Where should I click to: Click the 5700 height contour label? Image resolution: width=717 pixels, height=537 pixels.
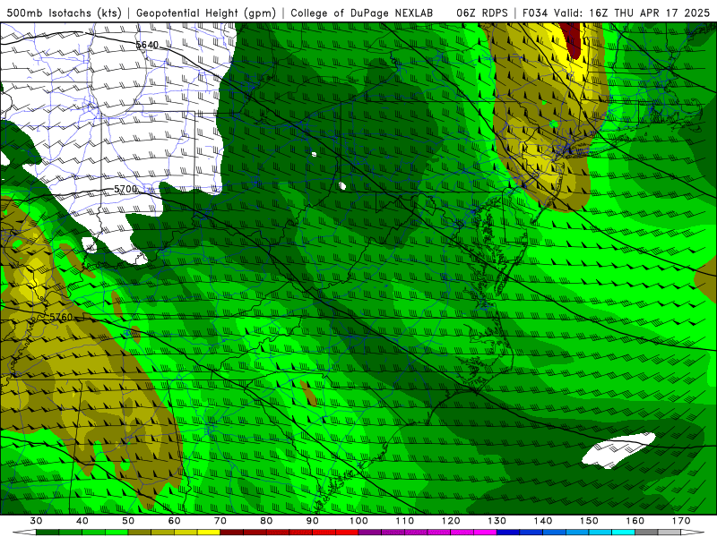click(x=125, y=189)
